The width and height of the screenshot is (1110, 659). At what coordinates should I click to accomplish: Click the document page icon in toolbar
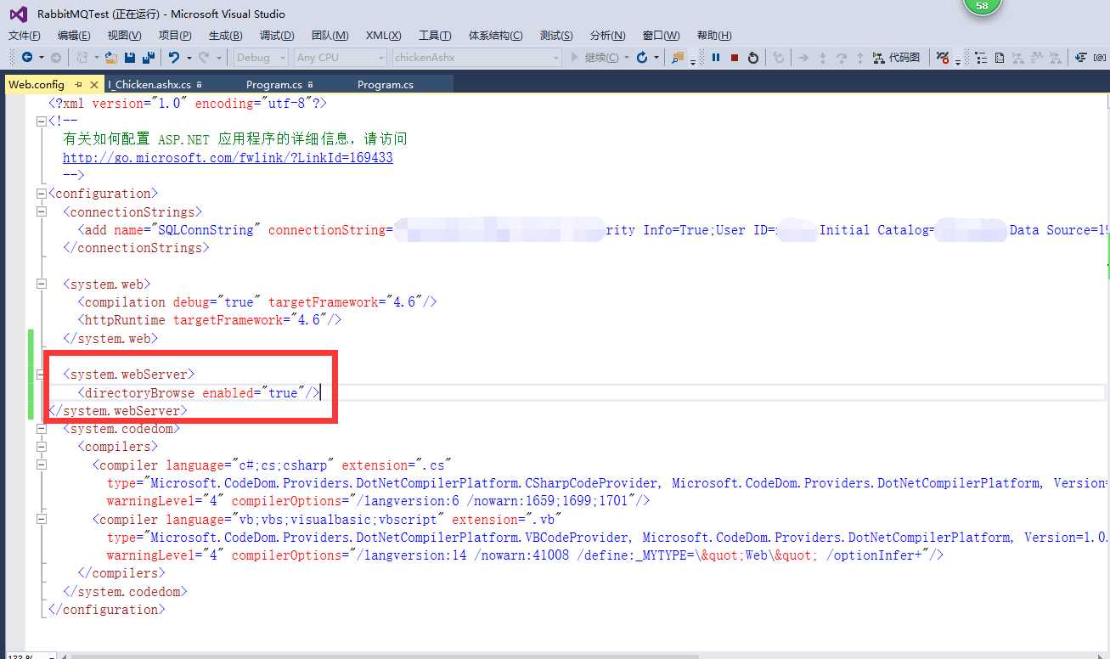1000,58
